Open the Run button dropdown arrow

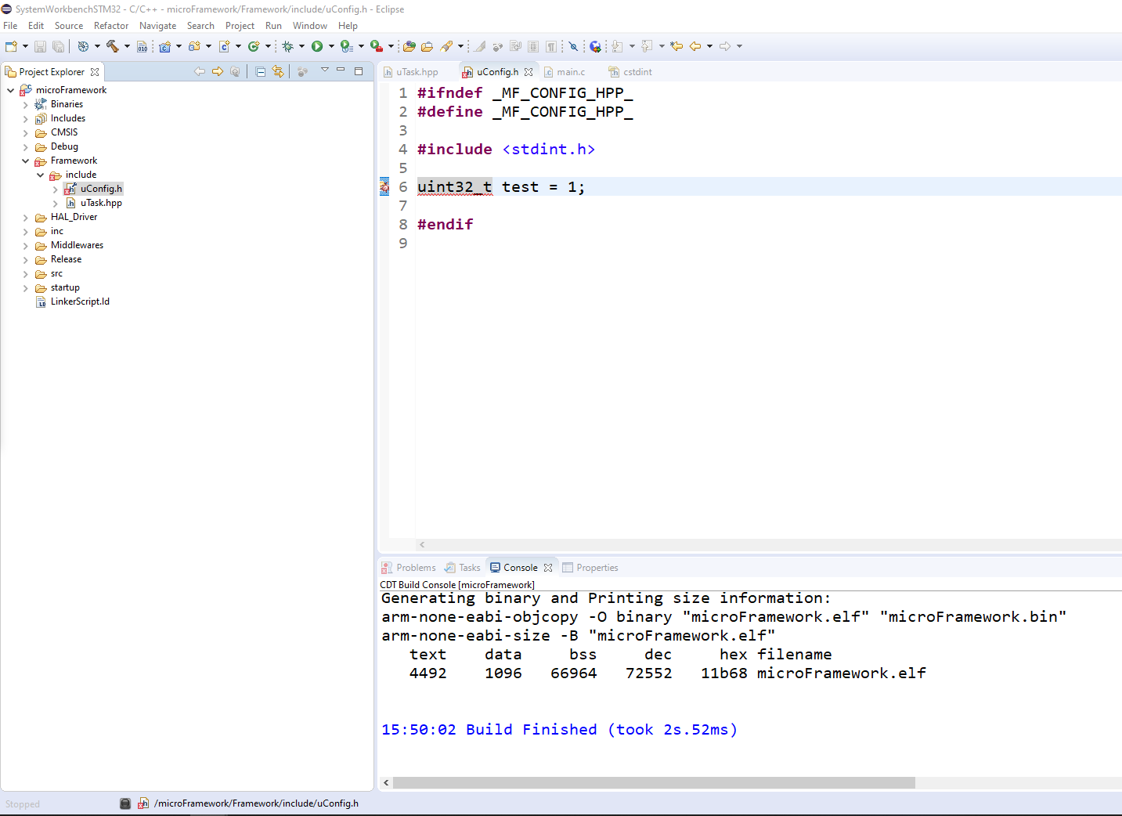click(331, 46)
